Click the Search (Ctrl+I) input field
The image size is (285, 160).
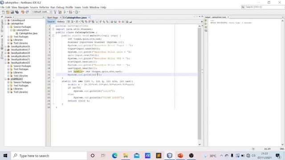click(263, 7)
